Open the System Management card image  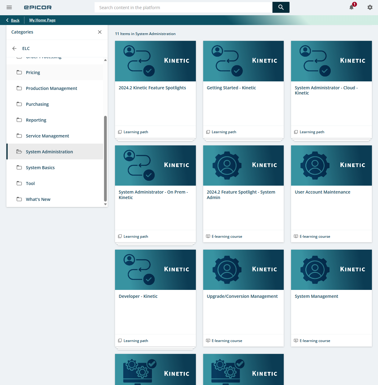pyautogui.click(x=331, y=270)
